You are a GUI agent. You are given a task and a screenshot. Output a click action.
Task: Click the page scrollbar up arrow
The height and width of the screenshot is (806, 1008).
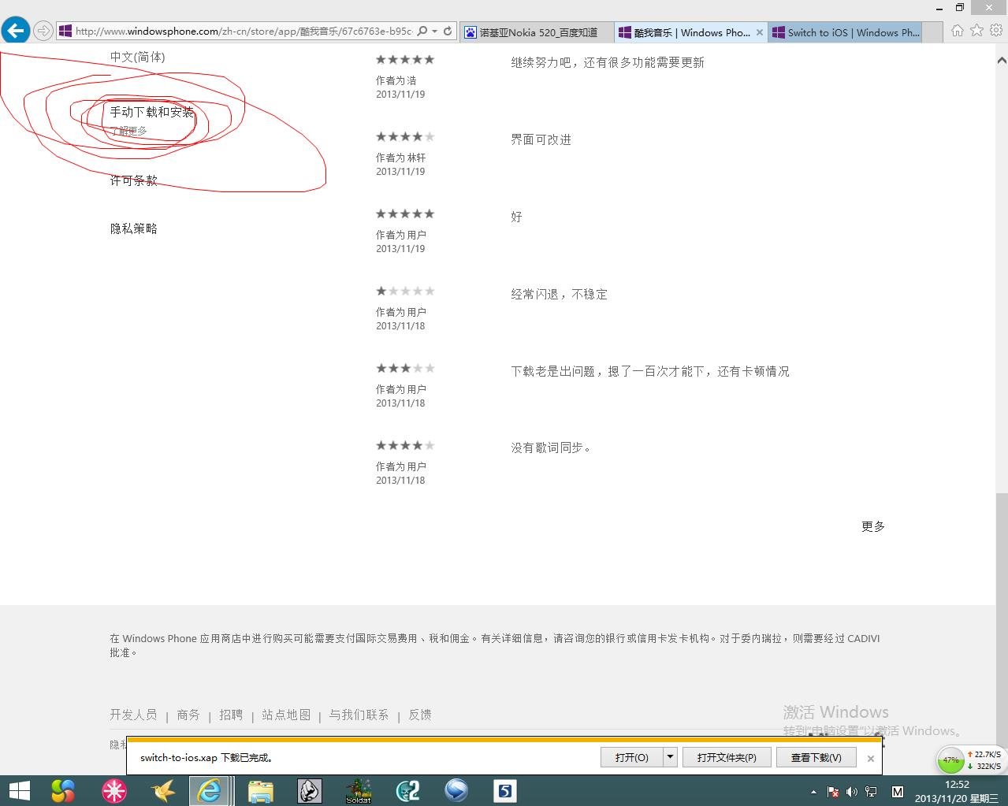(1002, 60)
